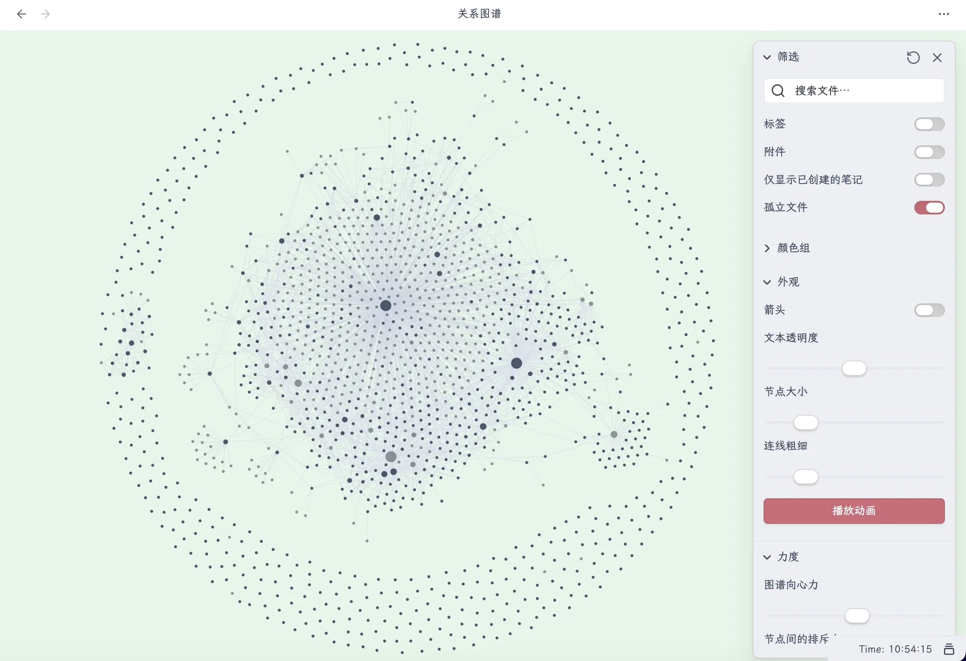The image size is (966, 661).
Task: Toggle 仅显示已创建的笔记 option
Action: pyautogui.click(x=929, y=180)
